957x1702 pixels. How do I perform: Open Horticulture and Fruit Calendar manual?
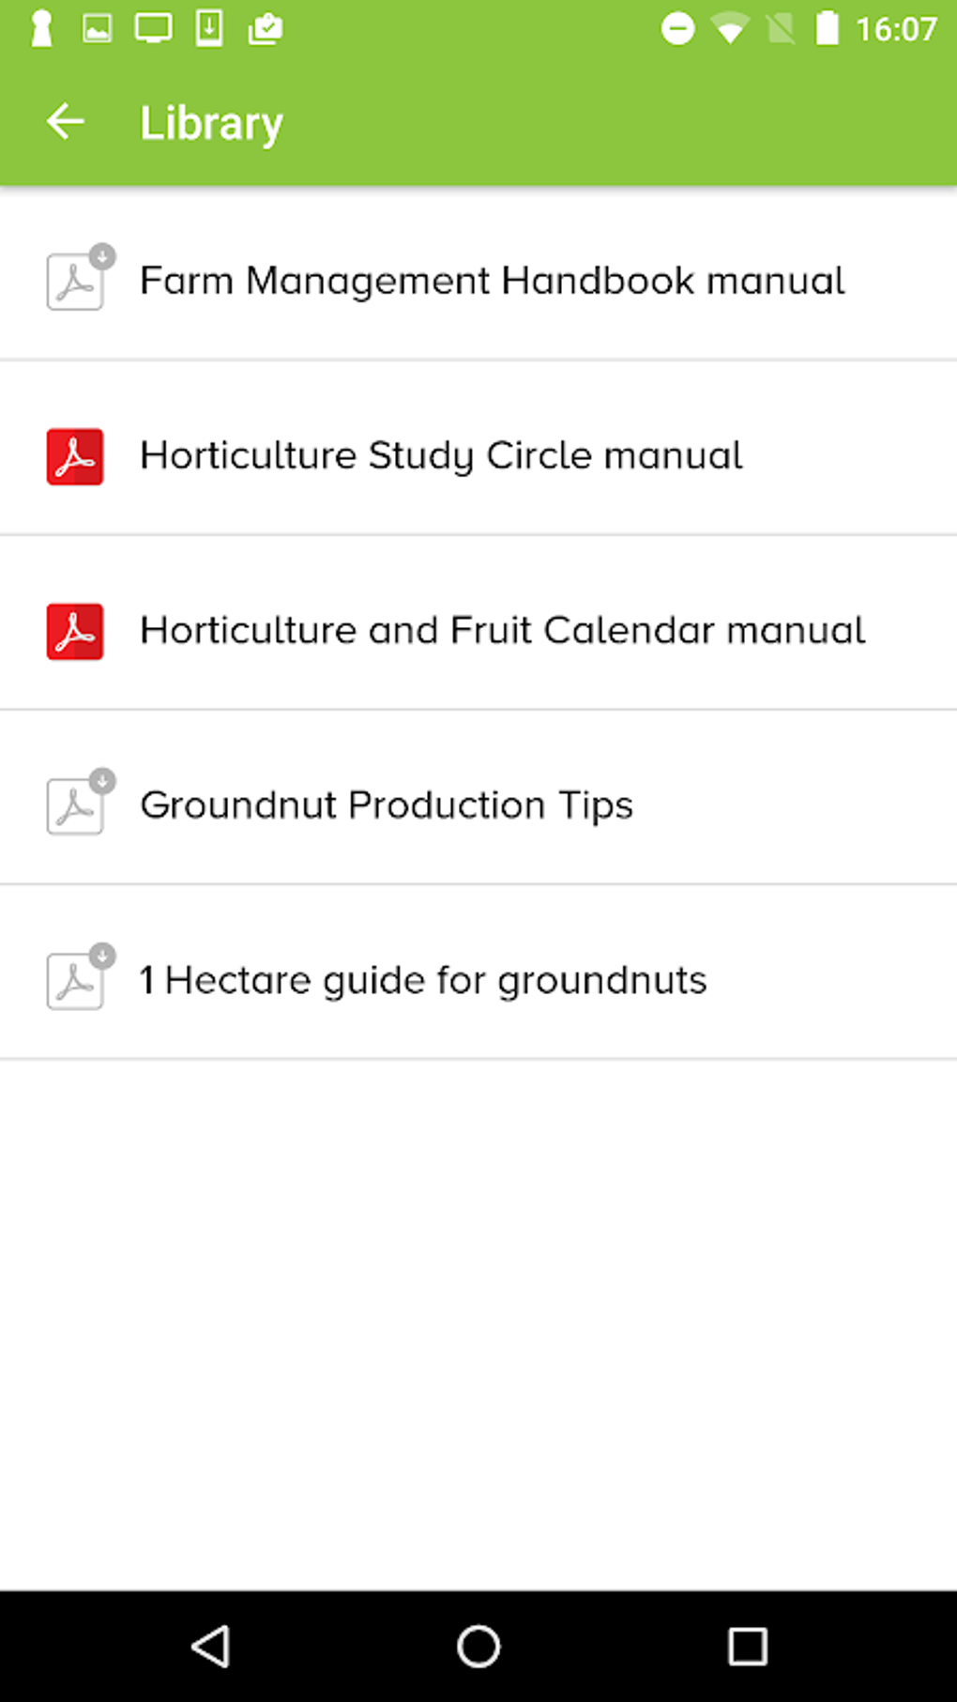(x=502, y=631)
